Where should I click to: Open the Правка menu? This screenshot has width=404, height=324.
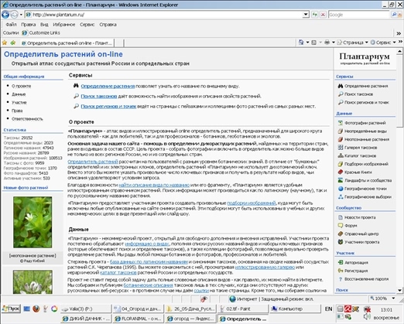tap(29, 25)
